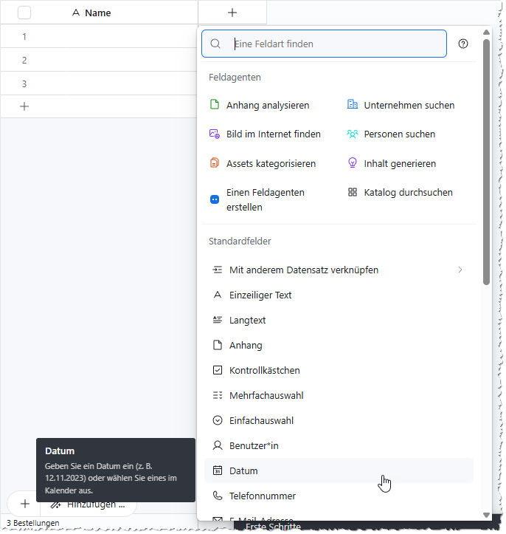Open Katalog durchsuchen

pos(408,192)
